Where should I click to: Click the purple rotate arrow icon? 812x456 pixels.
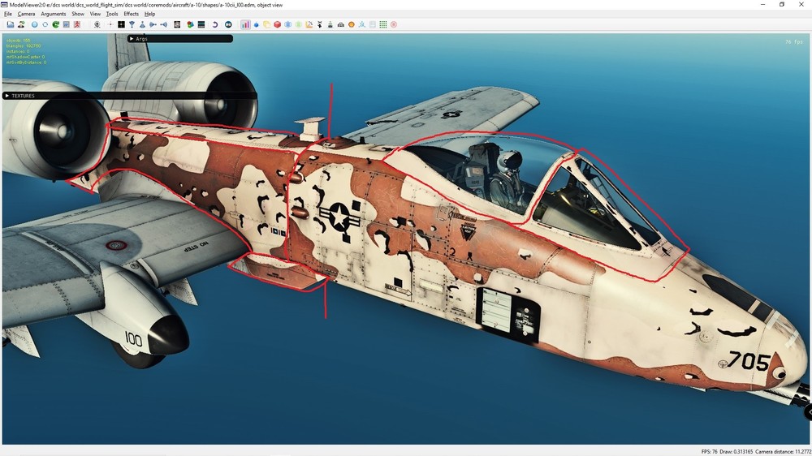pos(215,24)
